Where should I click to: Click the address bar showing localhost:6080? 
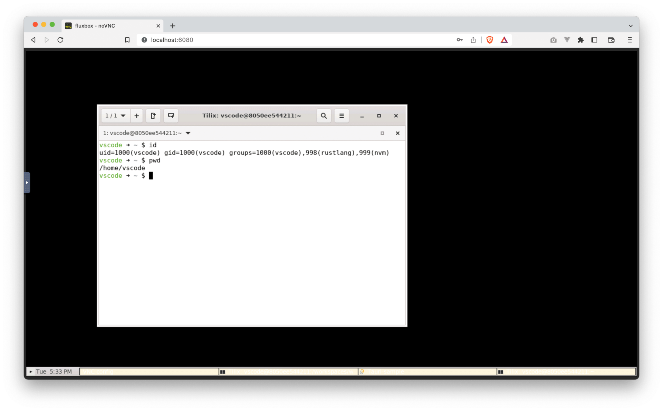point(242,40)
